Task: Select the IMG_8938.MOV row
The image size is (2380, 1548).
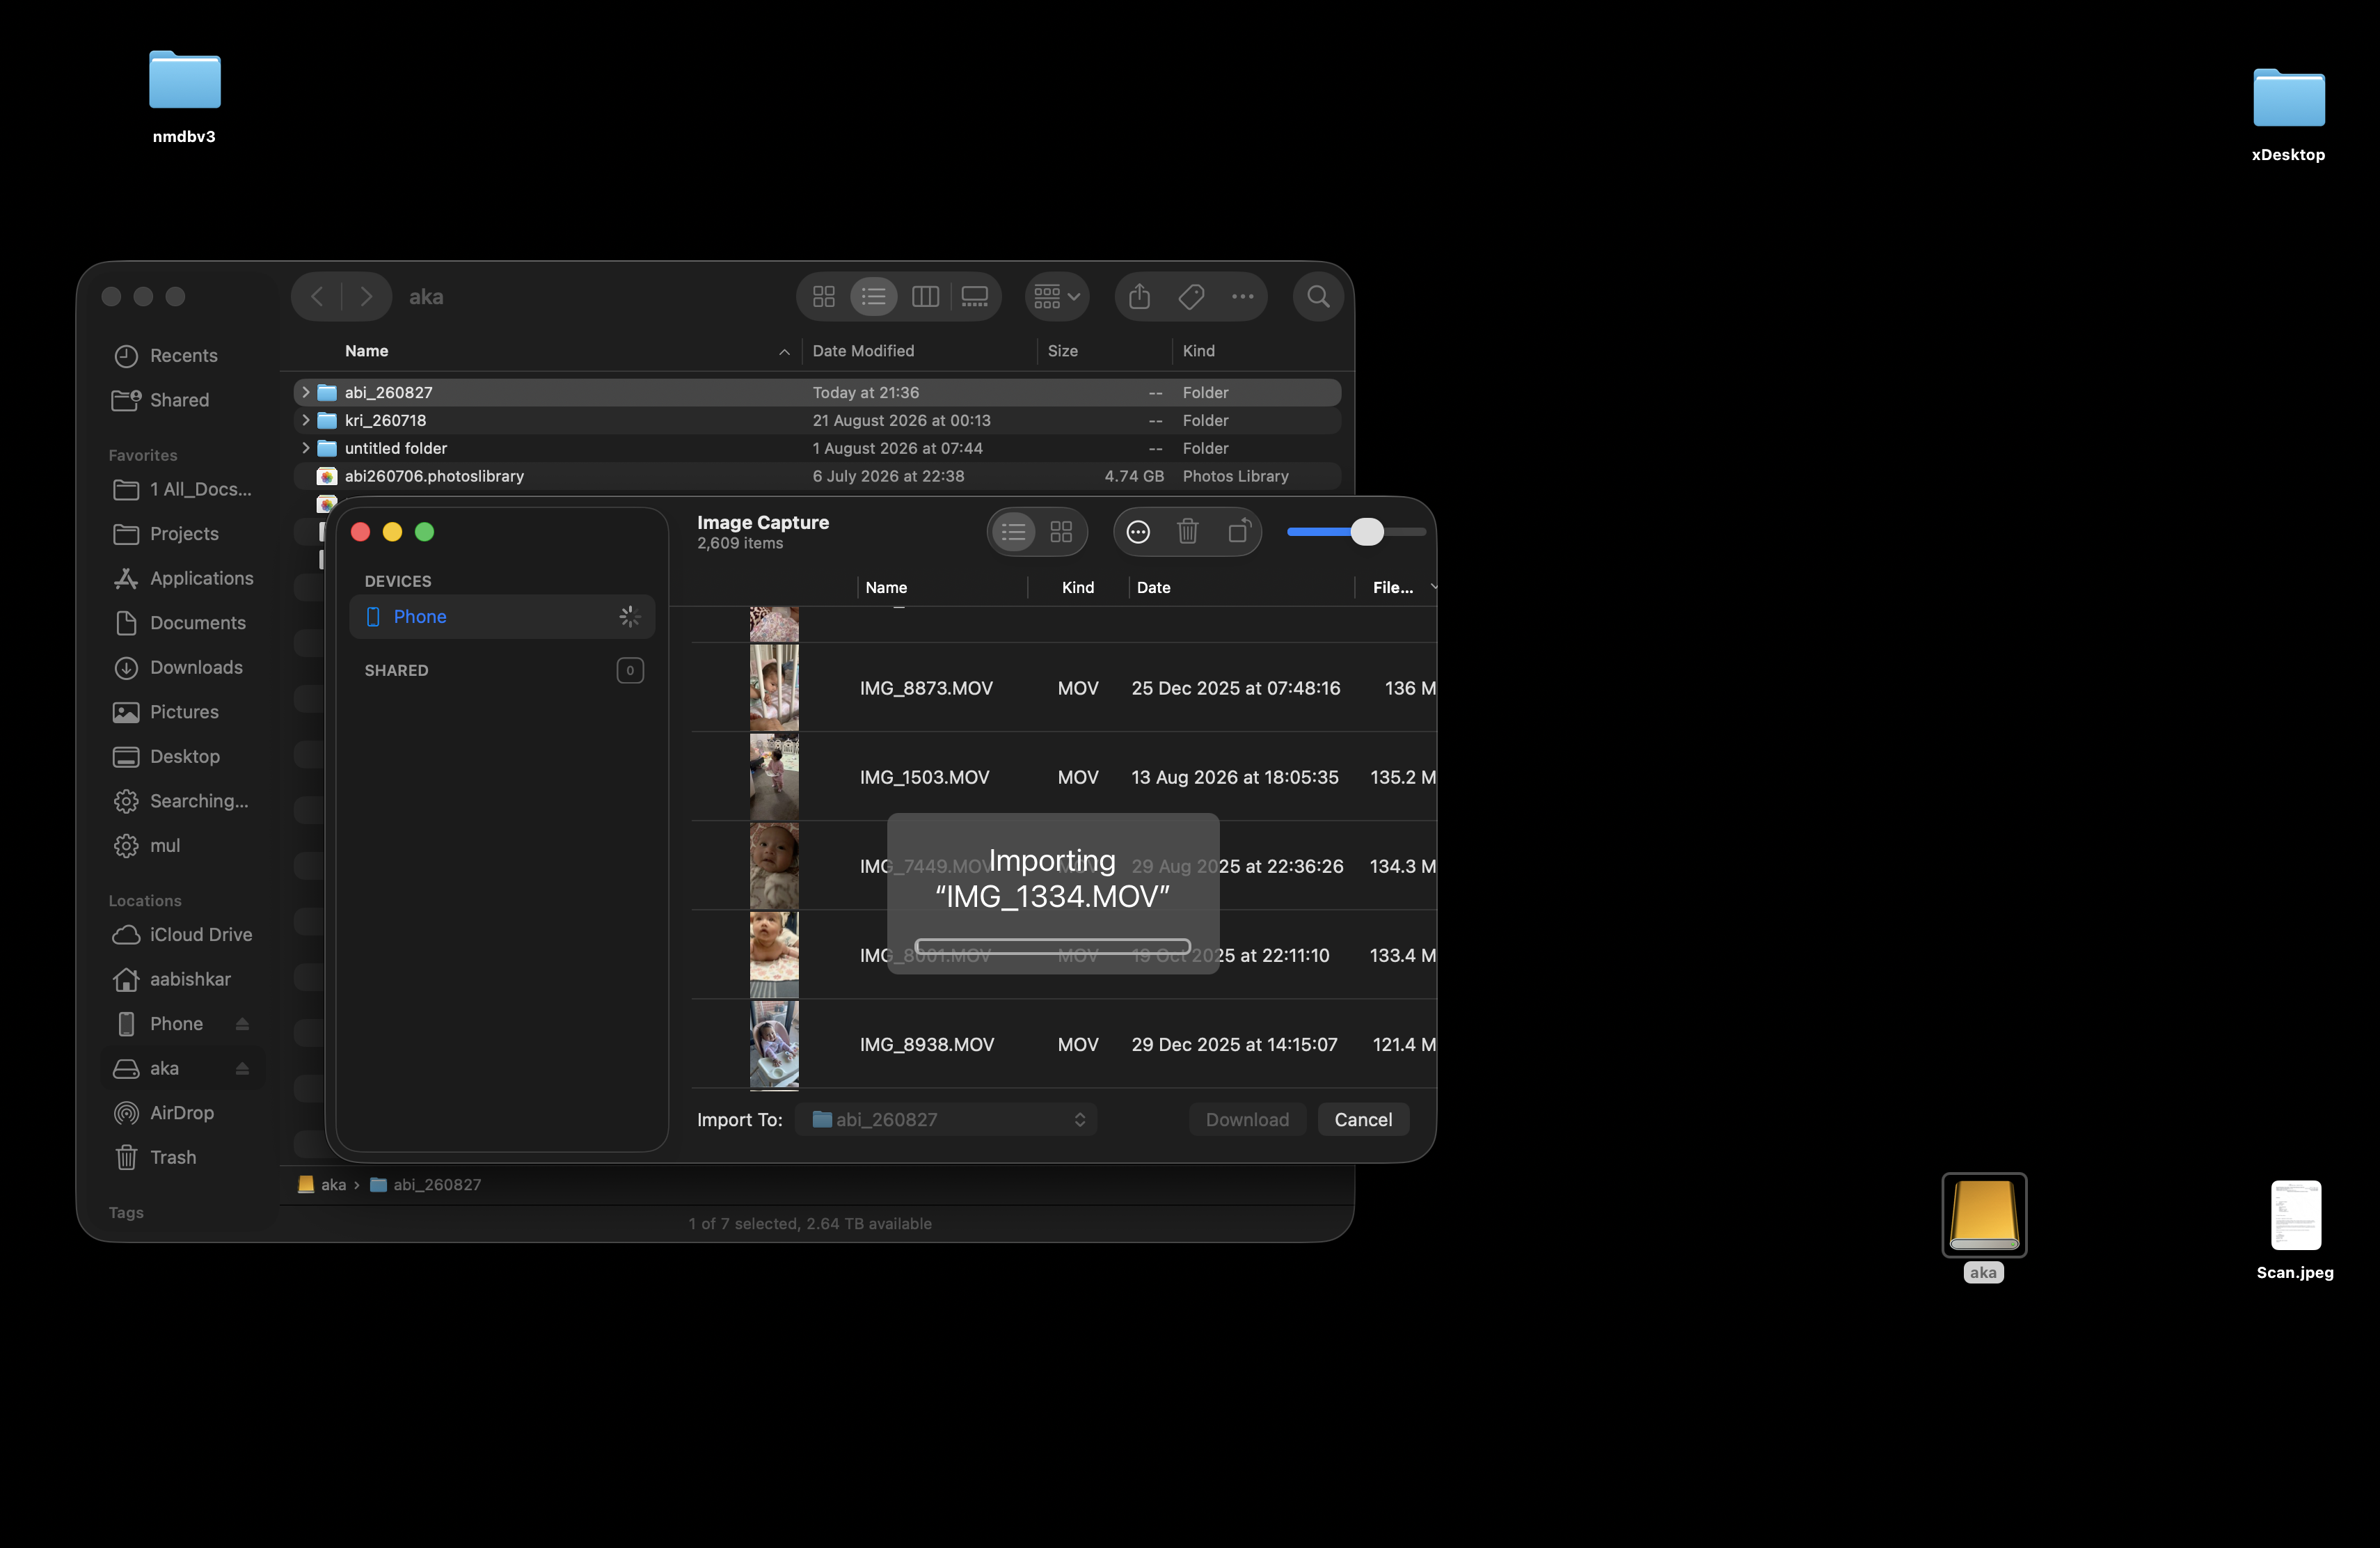Action: (x=1063, y=1044)
